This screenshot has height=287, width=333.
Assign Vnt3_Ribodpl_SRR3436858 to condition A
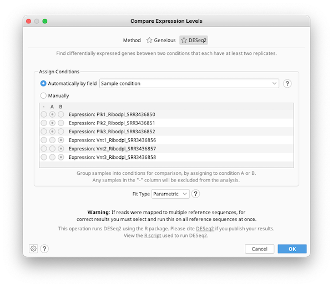tap(52, 157)
